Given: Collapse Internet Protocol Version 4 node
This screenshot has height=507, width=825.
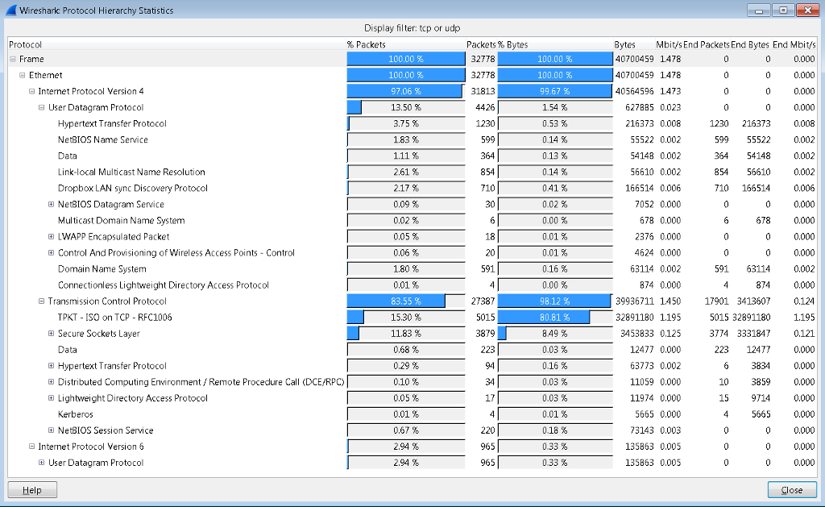Looking at the screenshot, I should 31,91.
